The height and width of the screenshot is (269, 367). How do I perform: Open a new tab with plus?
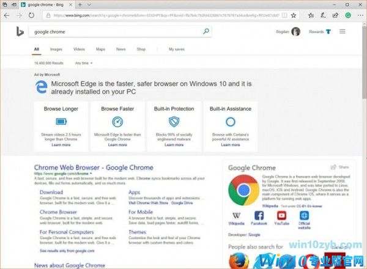[80, 5]
